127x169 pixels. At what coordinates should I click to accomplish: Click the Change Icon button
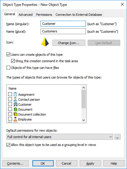coord(69,43)
